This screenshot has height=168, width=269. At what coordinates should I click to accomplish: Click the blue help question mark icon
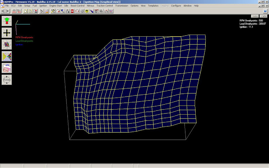click(x=265, y=11)
